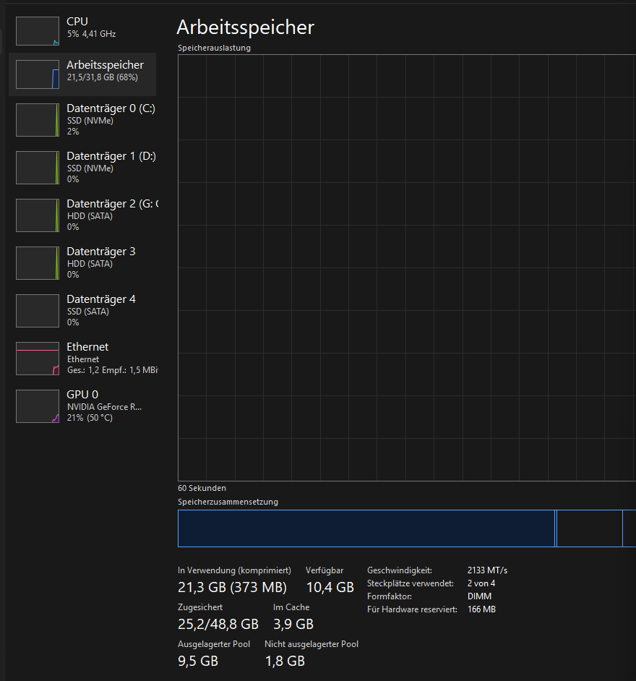
Task: Click the "Ges.: 1,2 Empf.: 1,5" Ethernet text
Action: point(113,370)
